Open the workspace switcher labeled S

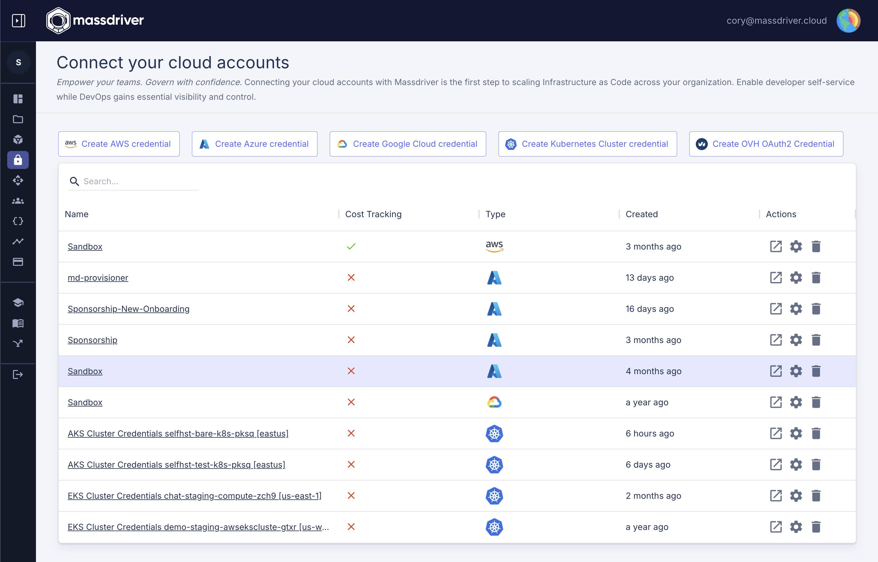click(19, 62)
